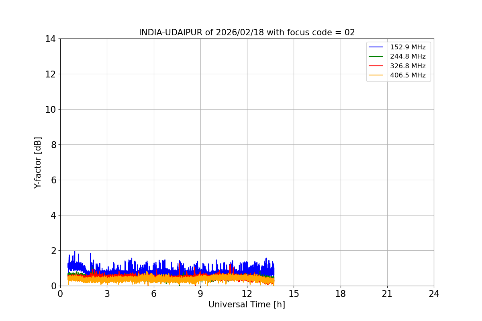Click the Y-factor [dB] axis label
Image resolution: width=482 pixels, height=321 pixels.
point(38,163)
